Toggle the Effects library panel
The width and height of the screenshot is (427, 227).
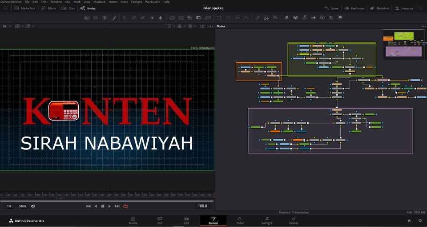point(48,8)
